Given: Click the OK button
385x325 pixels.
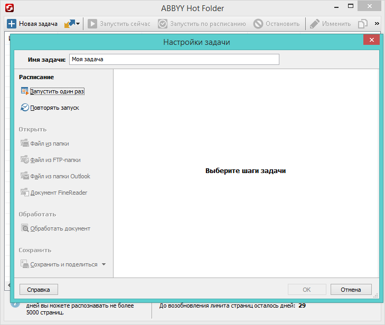Looking at the screenshot, I should coord(307,290).
